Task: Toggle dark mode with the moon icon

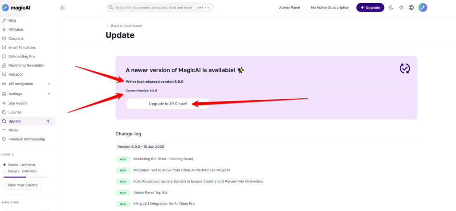Action: point(391,8)
